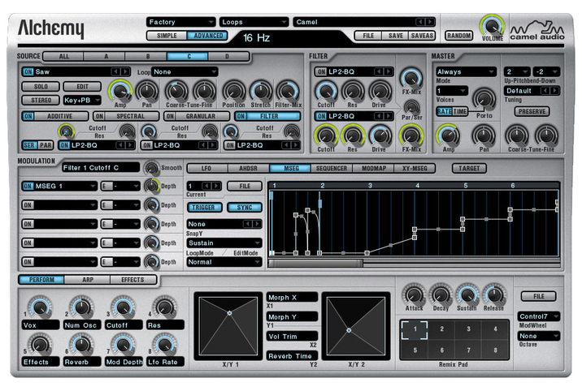Click the Stretch knob in Source
This screenshot has width=582, height=391.
pyautogui.click(x=261, y=91)
